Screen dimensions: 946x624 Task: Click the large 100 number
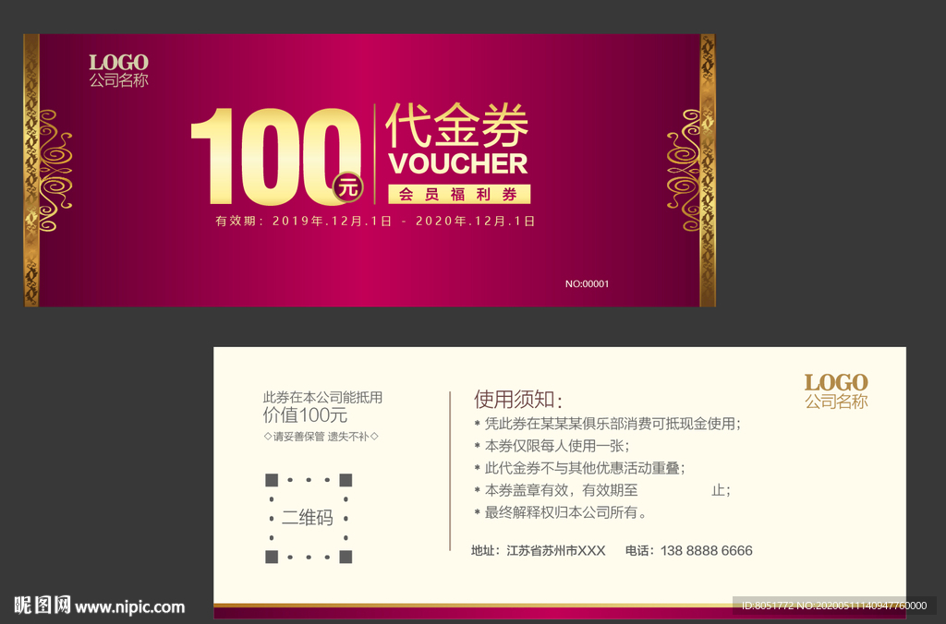pos(275,157)
